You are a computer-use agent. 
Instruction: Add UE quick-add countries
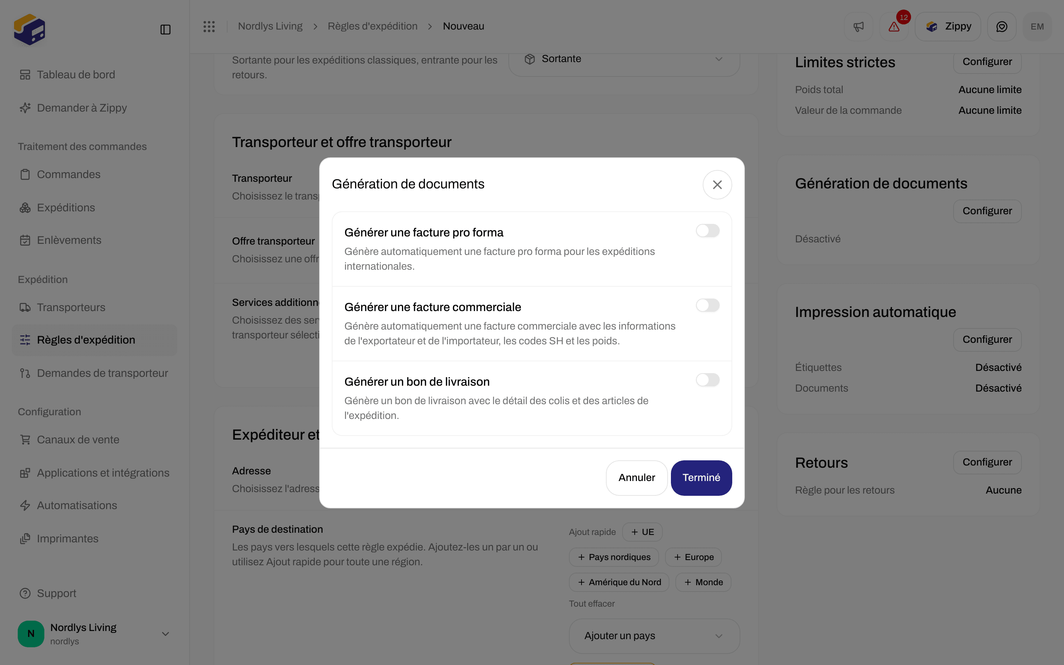click(x=642, y=532)
